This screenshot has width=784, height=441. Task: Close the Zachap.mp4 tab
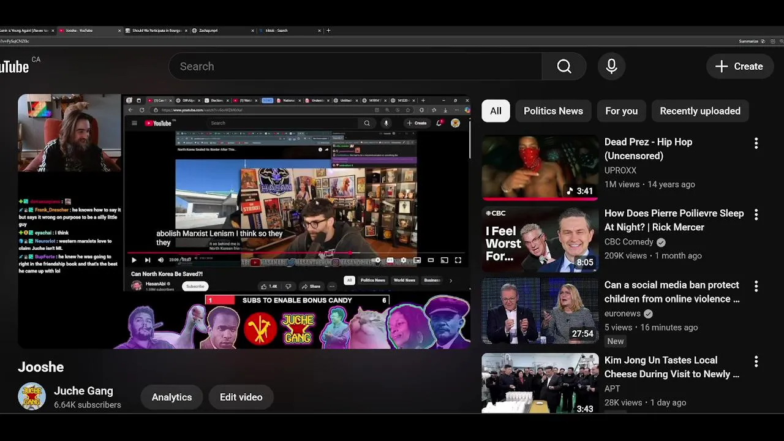[252, 30]
